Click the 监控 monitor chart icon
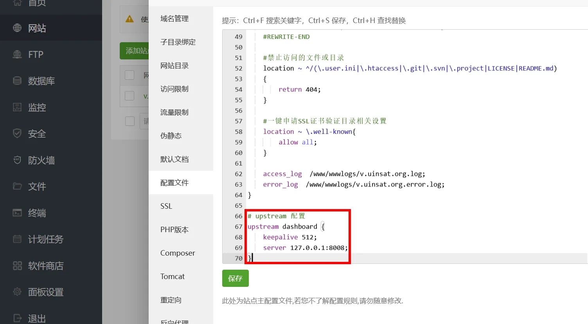The width and height of the screenshot is (588, 324). click(17, 107)
